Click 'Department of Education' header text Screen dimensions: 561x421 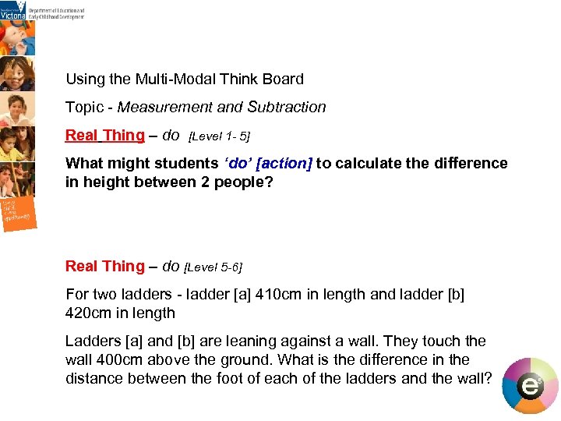[x=56, y=12]
